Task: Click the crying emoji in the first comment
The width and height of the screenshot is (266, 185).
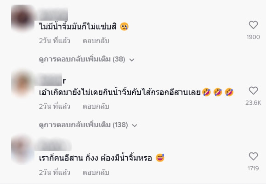Action: 124,27
